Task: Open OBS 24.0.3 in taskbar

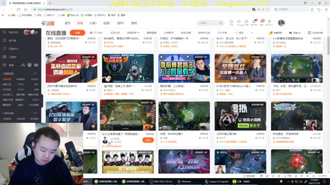Action: [x=161, y=181]
